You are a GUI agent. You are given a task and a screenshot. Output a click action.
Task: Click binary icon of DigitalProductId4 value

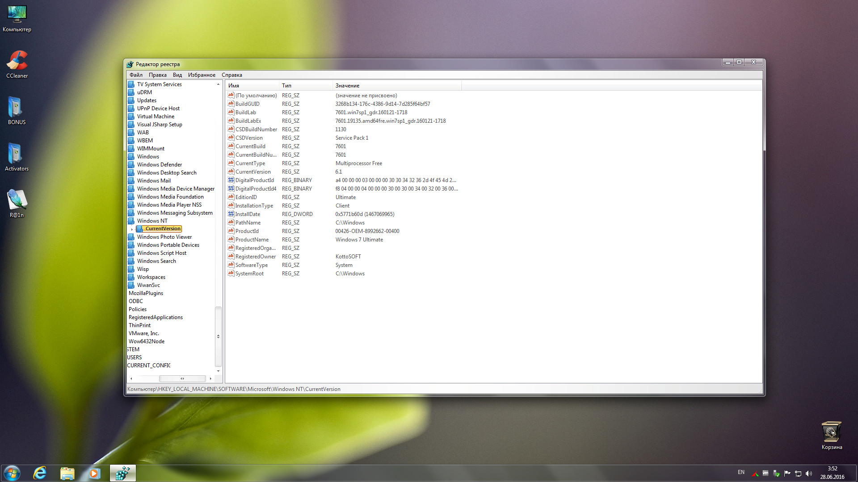(x=231, y=188)
